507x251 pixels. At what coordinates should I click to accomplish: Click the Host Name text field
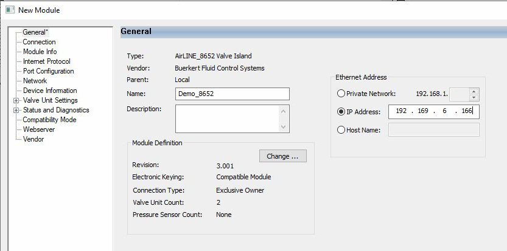tap(433, 130)
